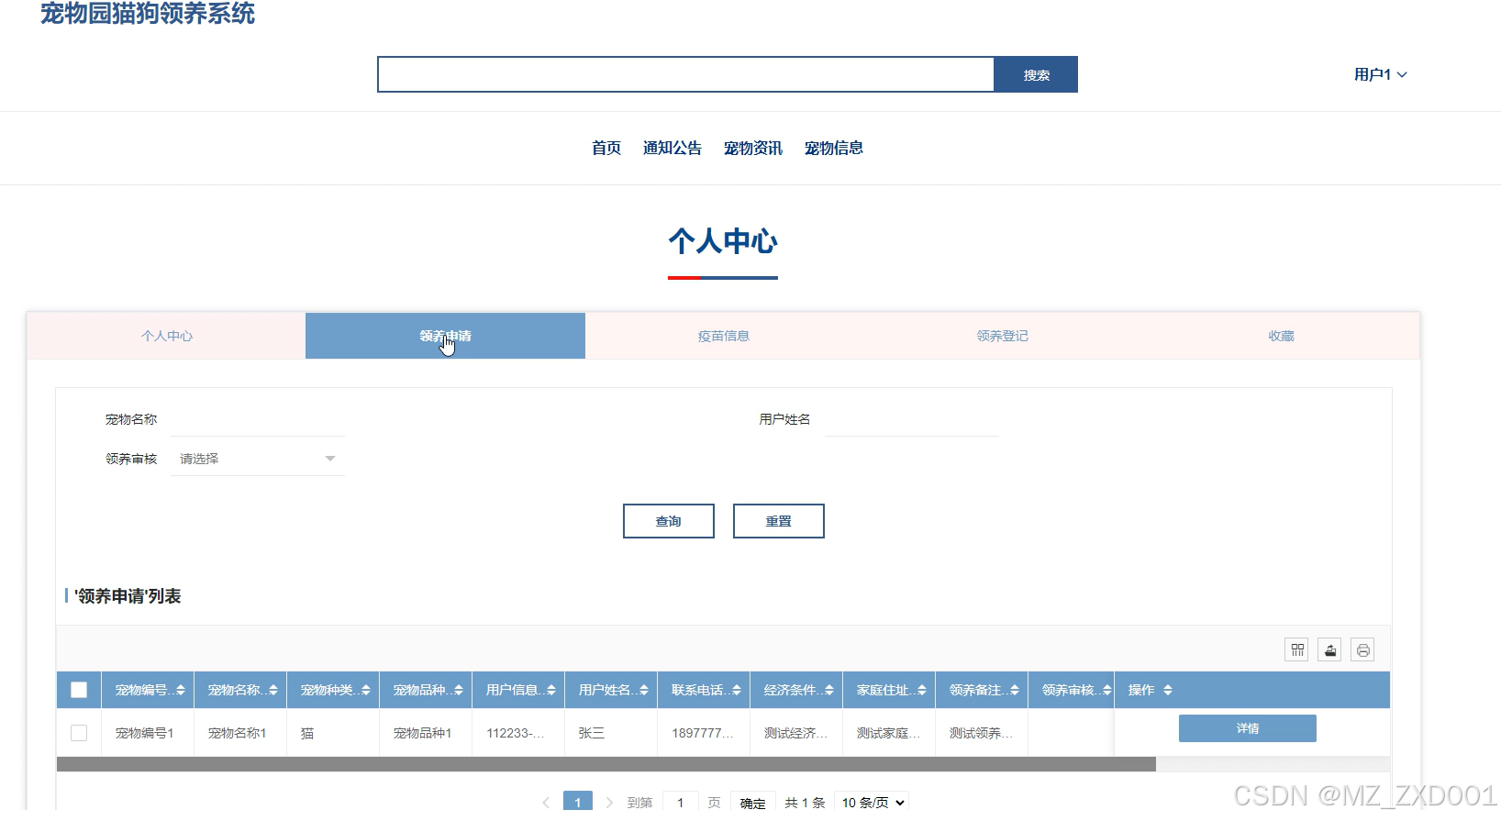Sort by the 领养审核 column arrows
The height and width of the screenshot is (821, 1501).
click(x=1107, y=691)
